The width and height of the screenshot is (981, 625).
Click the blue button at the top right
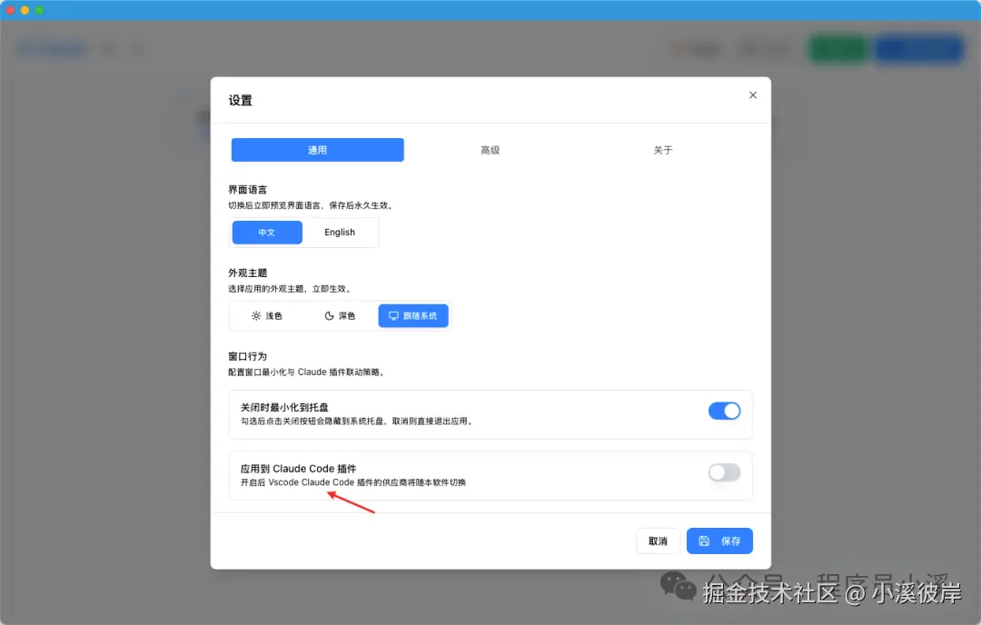click(919, 49)
